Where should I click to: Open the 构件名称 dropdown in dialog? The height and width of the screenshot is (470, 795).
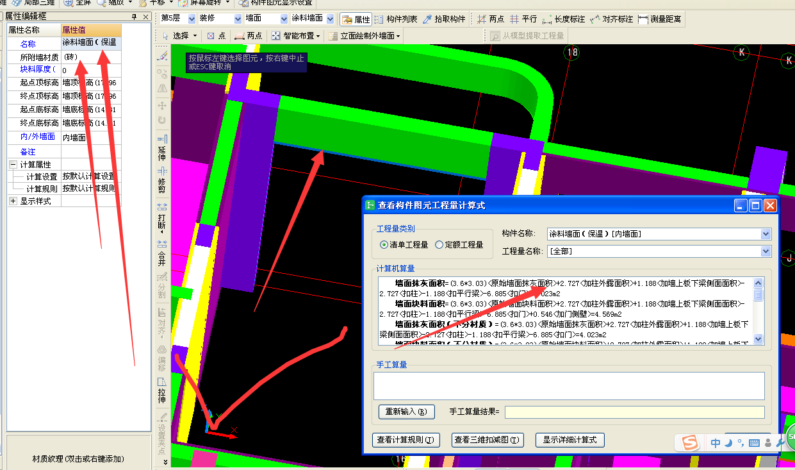[766, 234]
